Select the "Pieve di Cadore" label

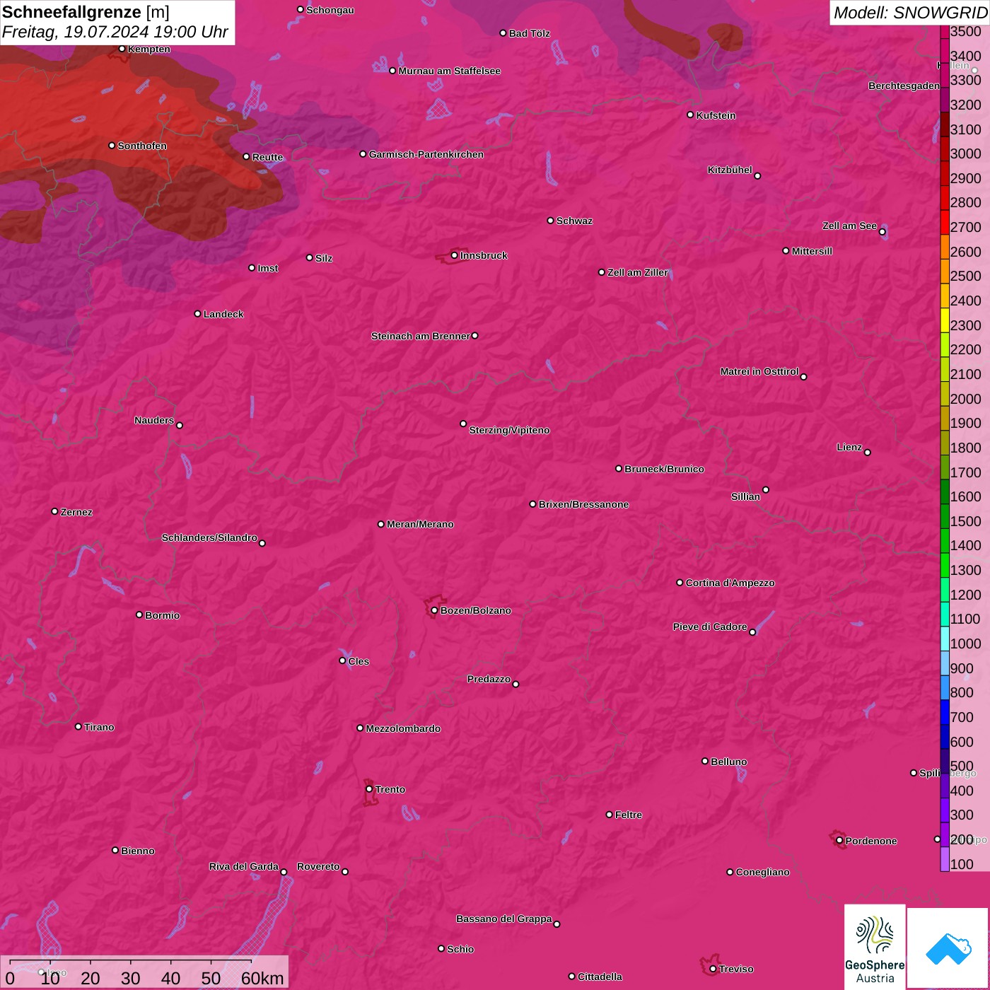pyautogui.click(x=710, y=627)
